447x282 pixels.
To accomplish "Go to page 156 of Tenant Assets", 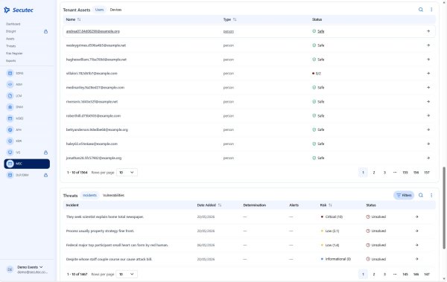I will 416,173.
